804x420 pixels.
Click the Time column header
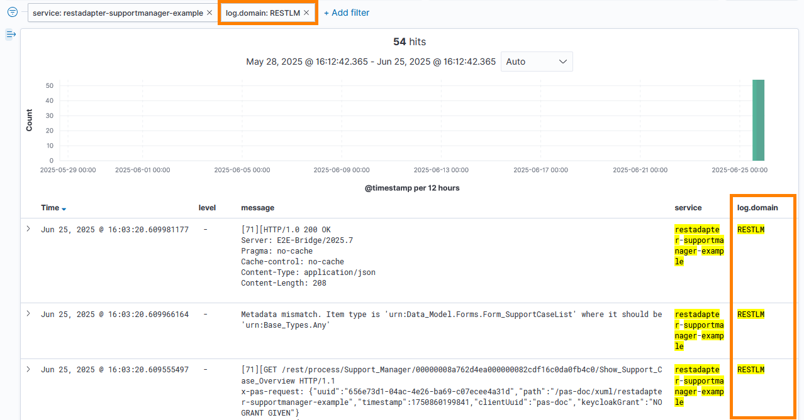click(50, 208)
